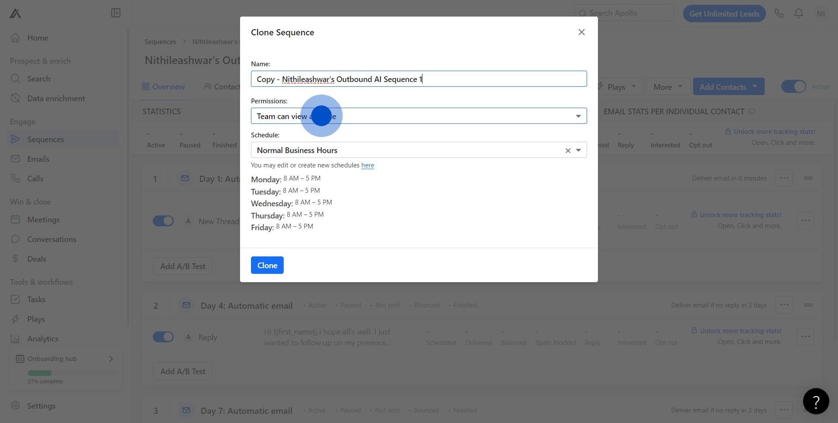Expand the Schedule dropdown arrow

578,150
